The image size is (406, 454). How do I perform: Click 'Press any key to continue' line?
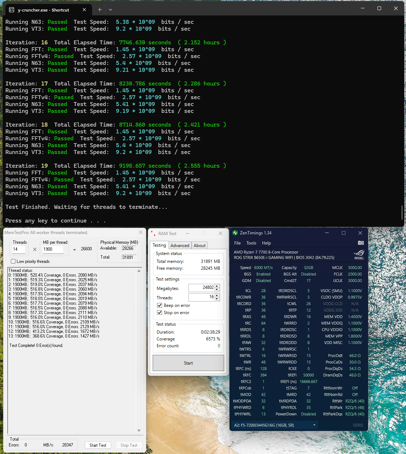56,221
